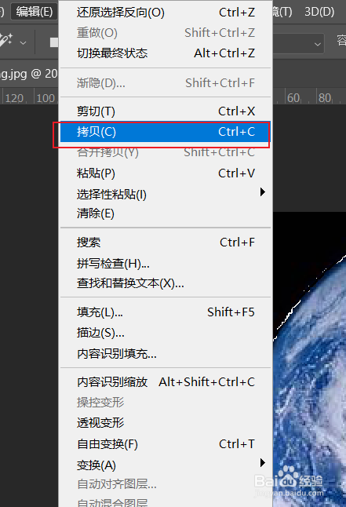Click 剪切(T) to cut selection

[x=166, y=111]
